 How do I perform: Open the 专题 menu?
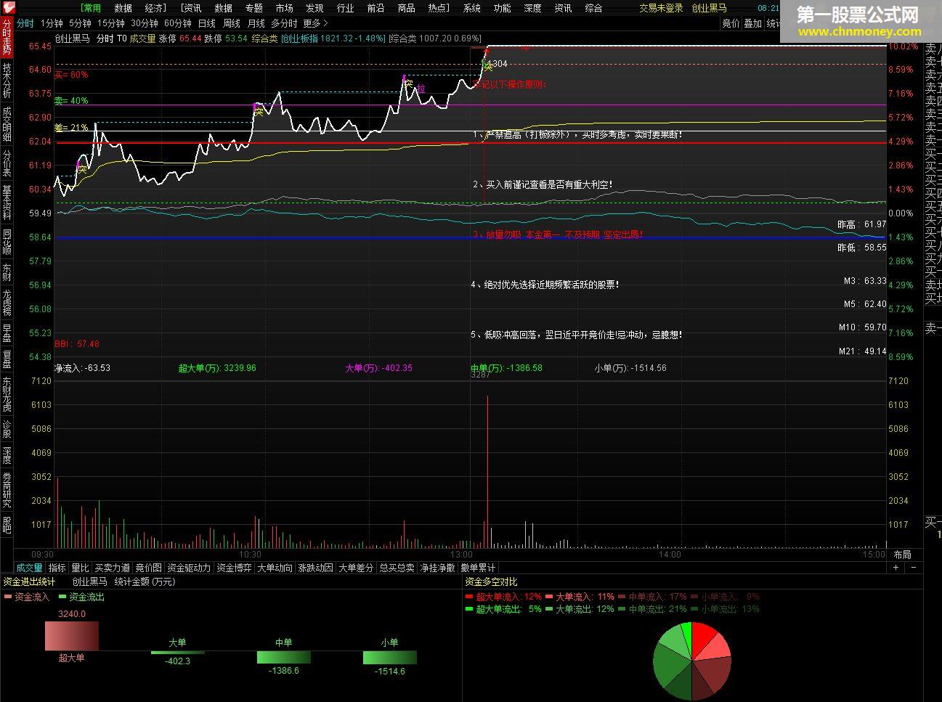click(x=254, y=8)
